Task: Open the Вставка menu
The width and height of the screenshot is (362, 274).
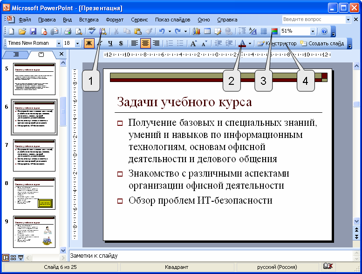Action: [x=89, y=20]
